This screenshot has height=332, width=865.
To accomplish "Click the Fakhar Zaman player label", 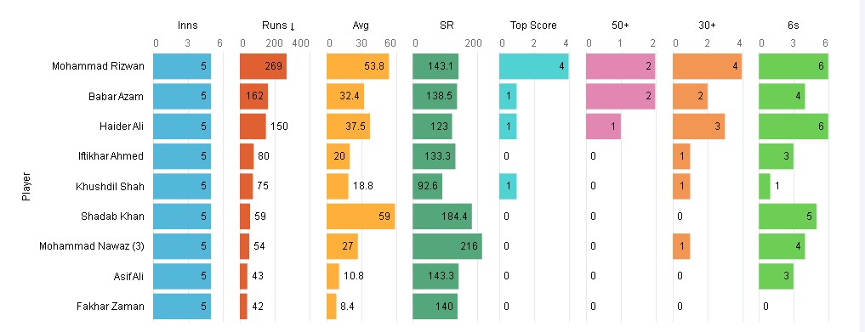I will 111,307.
